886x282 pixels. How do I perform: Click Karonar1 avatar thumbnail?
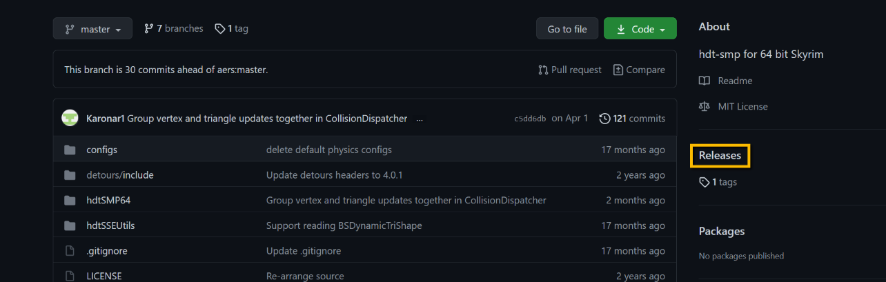[x=70, y=118]
